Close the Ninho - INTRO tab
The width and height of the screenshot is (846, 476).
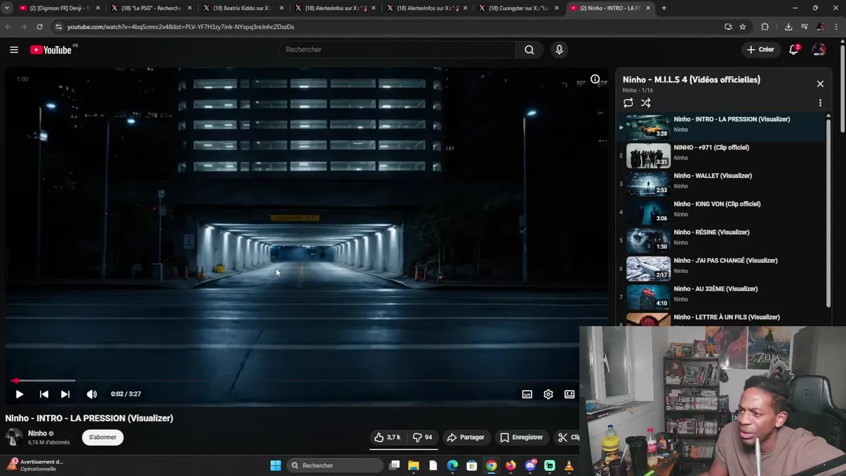pyautogui.click(x=648, y=8)
